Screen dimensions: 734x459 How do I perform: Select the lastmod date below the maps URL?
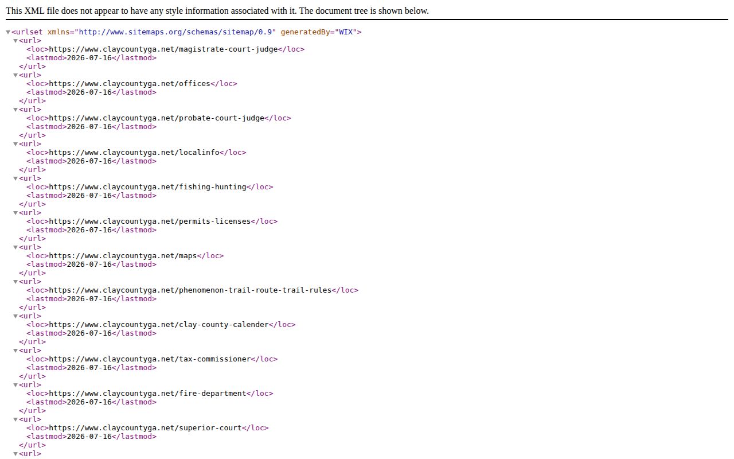click(x=89, y=264)
